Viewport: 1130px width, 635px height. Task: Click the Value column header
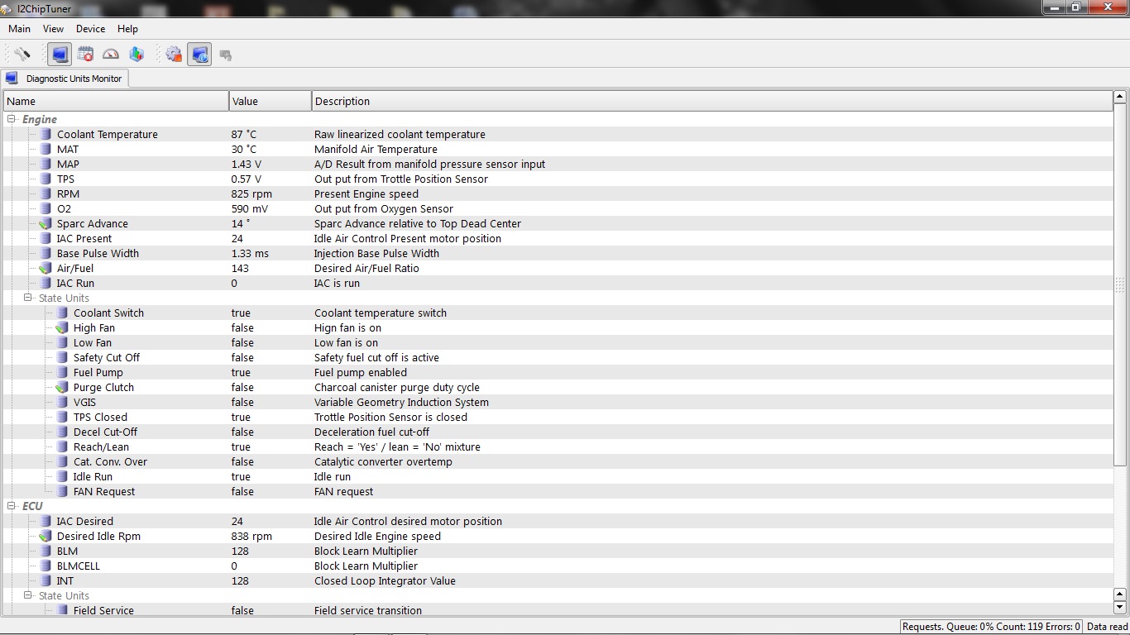(x=270, y=101)
